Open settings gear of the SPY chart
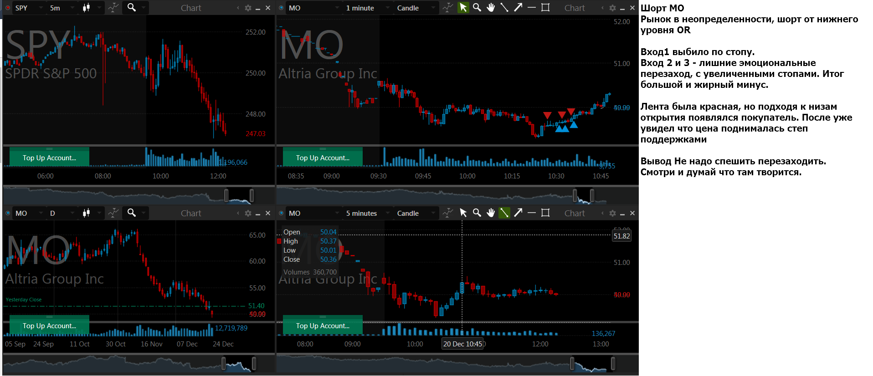The width and height of the screenshot is (873, 376). [248, 8]
